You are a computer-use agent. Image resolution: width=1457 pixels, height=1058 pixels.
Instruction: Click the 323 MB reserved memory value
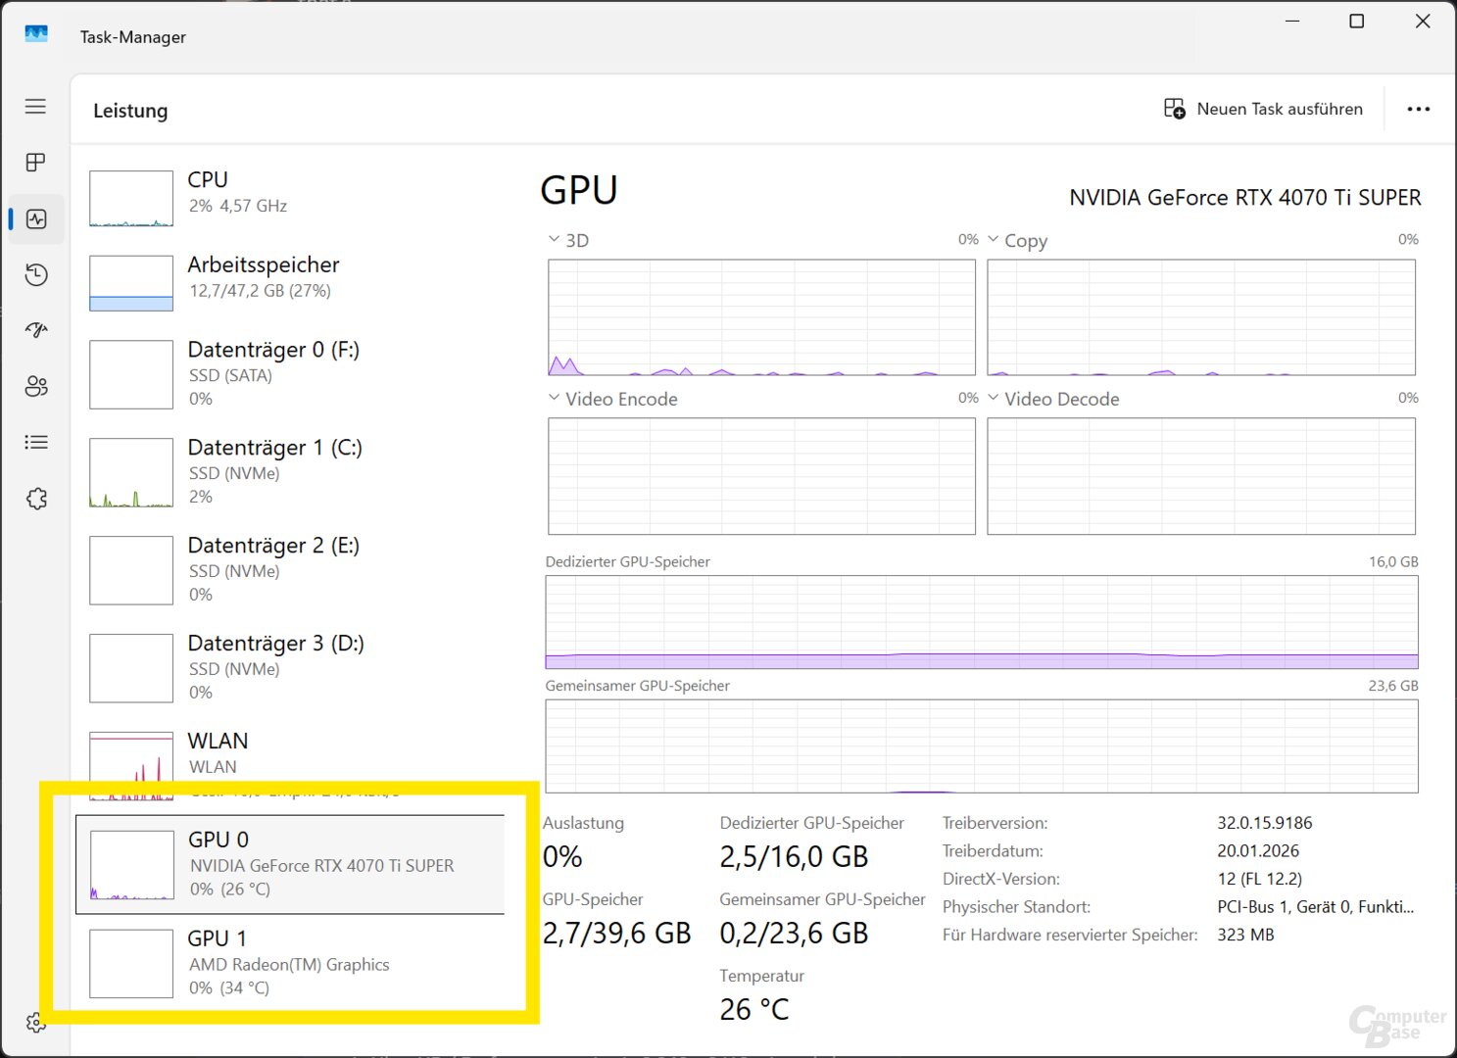coord(1245,935)
